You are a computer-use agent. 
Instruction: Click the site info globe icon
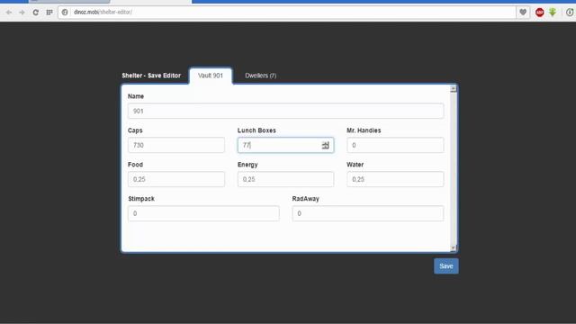click(x=65, y=12)
